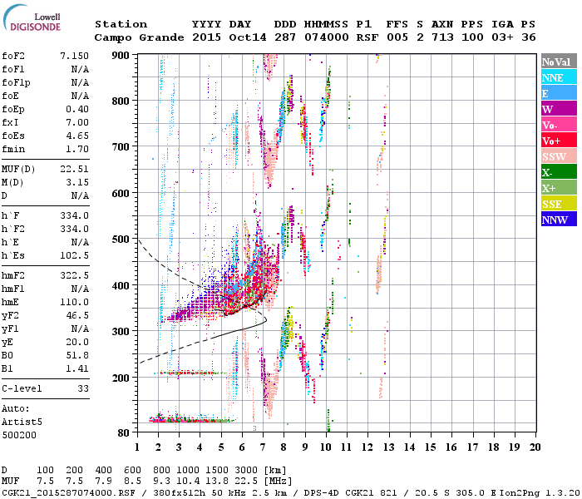This screenshot has width=582, height=499.
Task: Select the blue NNW legend swatch
Action: (559, 220)
